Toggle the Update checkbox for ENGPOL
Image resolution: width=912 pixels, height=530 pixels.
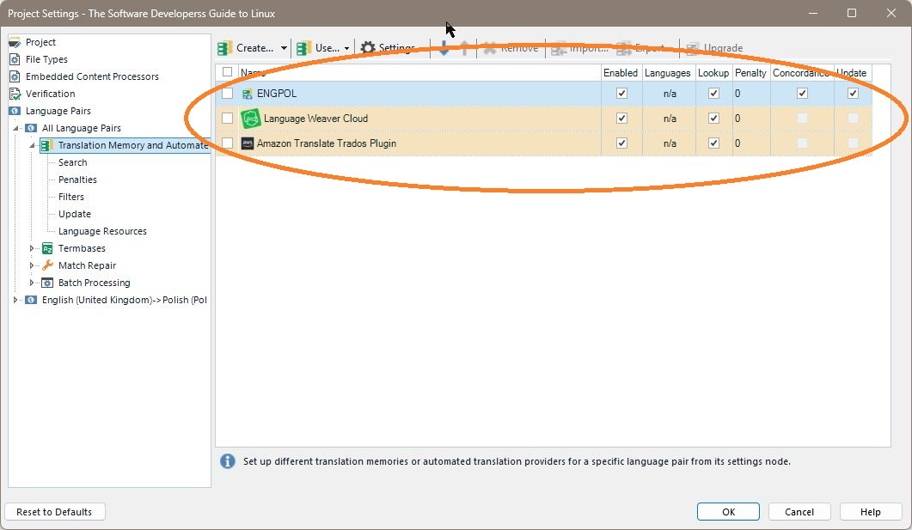pyautogui.click(x=852, y=93)
